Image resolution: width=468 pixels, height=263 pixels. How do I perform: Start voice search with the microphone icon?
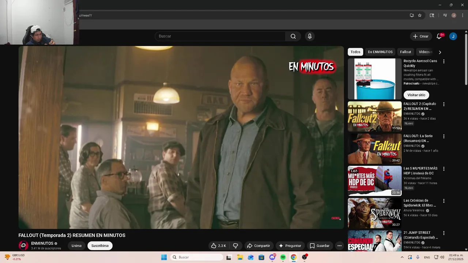(310, 36)
